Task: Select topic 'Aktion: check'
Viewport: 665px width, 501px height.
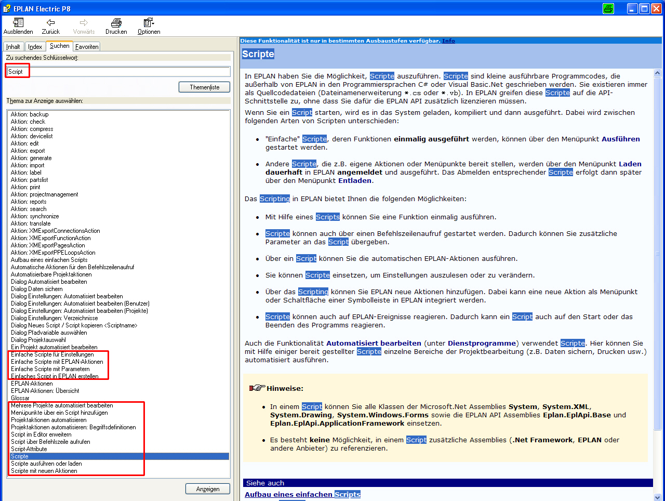Action: 28,122
